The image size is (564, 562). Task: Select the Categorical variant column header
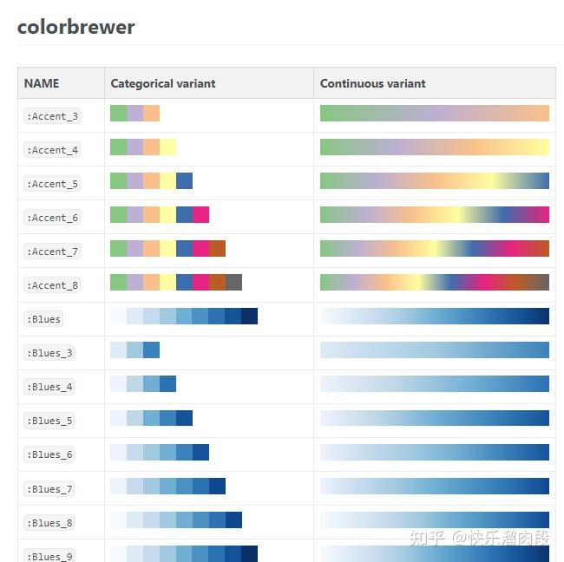pos(163,84)
